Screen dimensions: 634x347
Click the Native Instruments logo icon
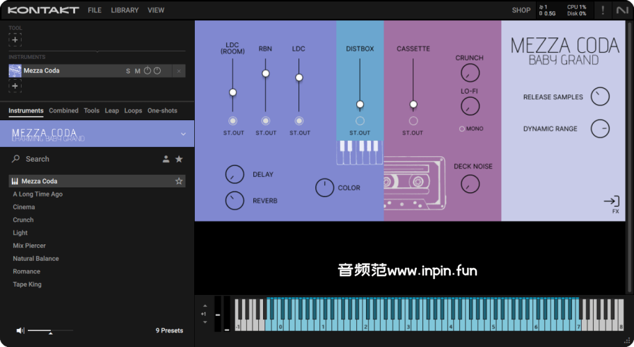click(621, 10)
